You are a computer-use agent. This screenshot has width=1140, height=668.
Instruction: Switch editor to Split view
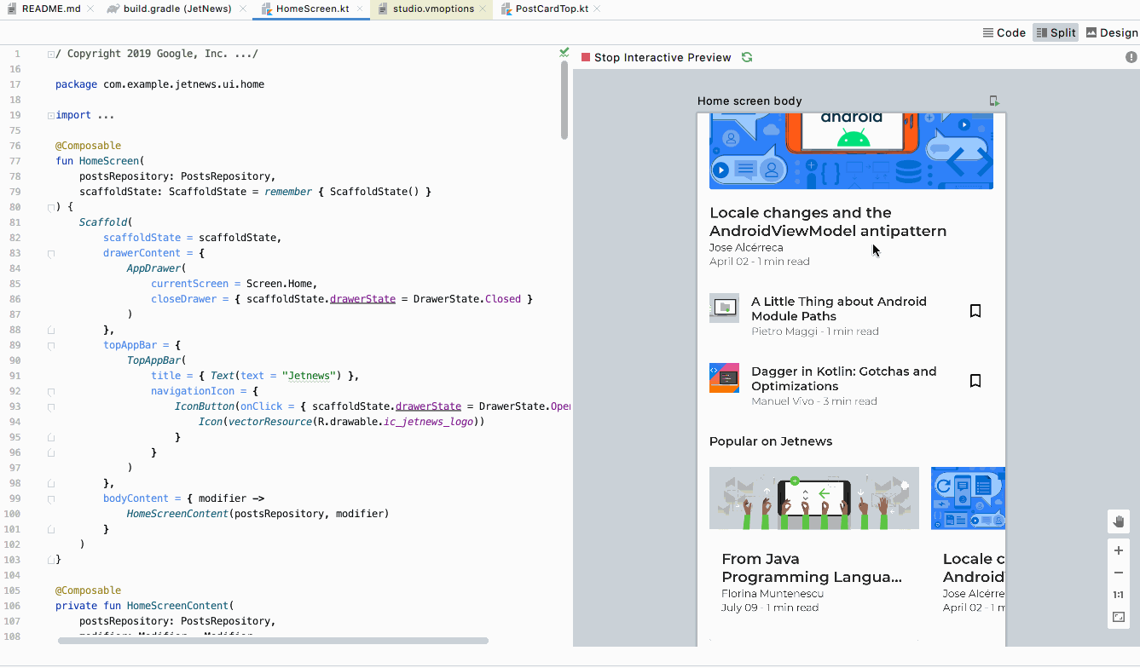pos(1056,32)
